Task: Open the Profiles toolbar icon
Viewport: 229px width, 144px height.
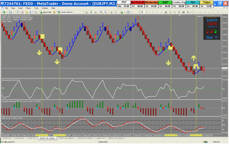Action: (x=10, y=12)
